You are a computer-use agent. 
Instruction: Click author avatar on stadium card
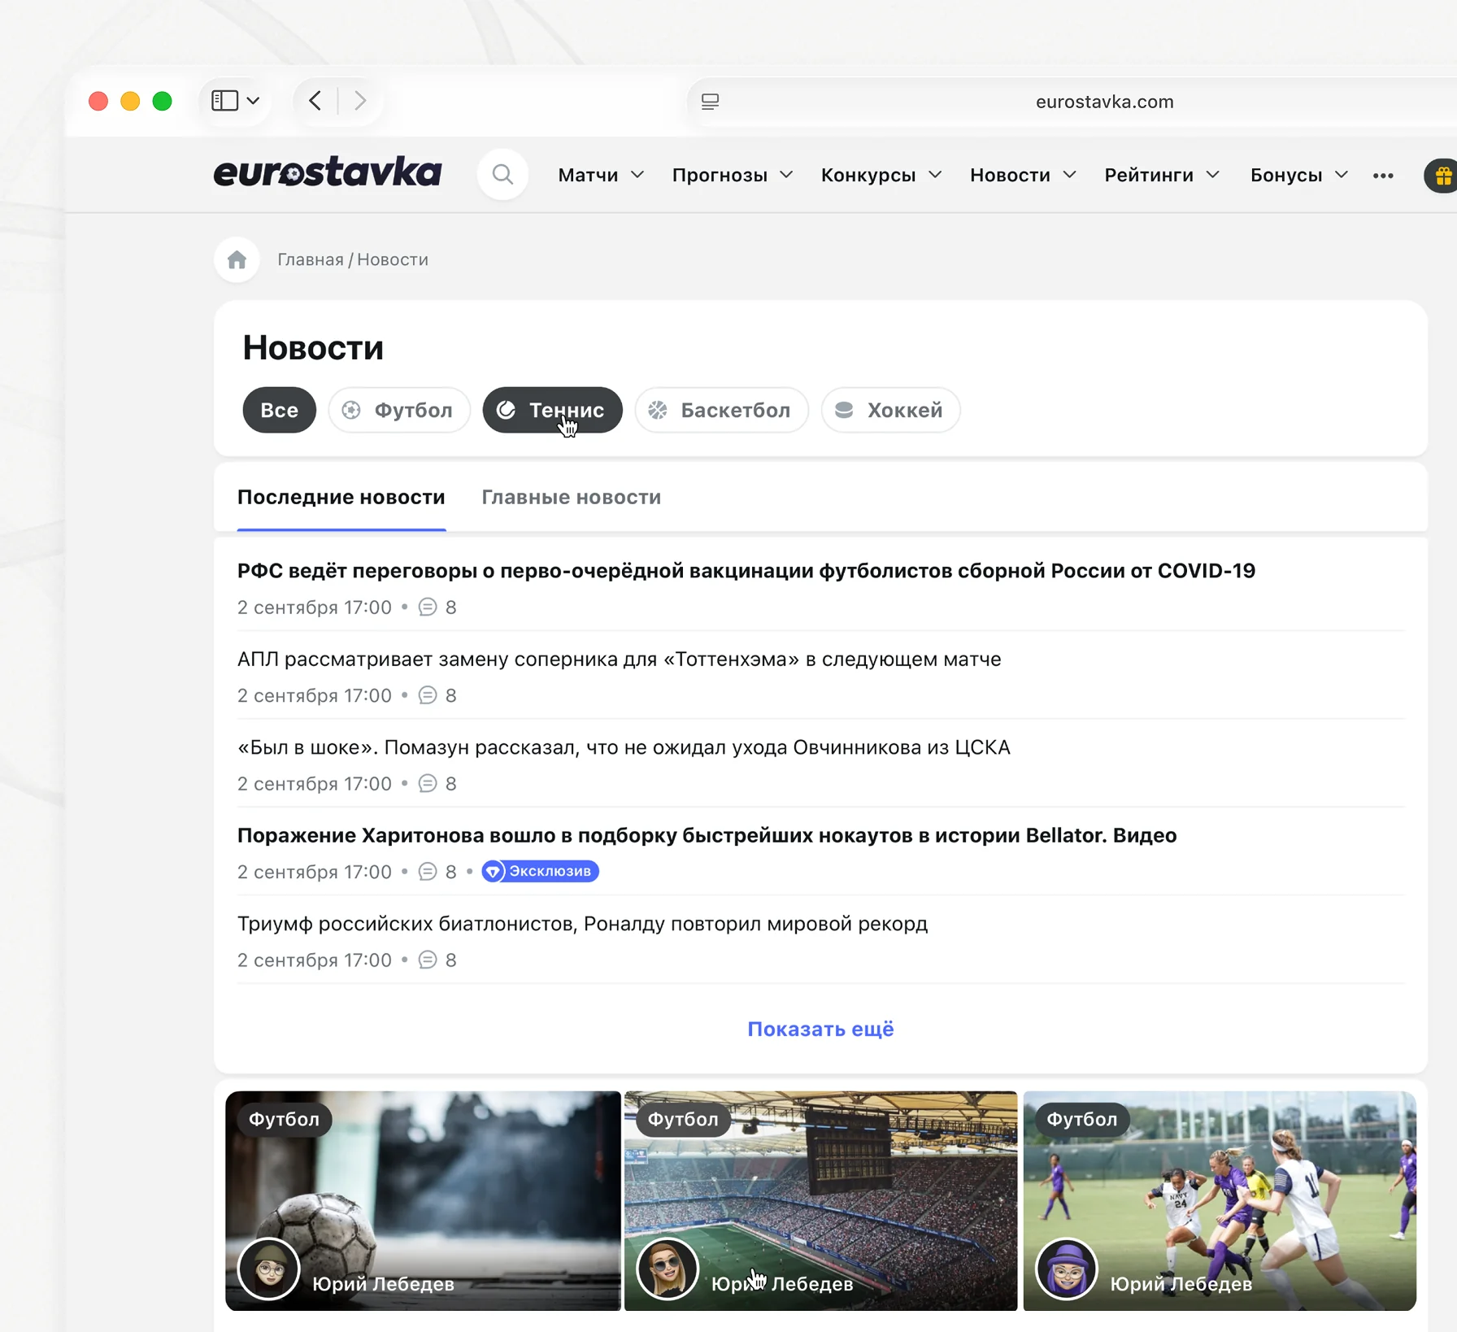coord(668,1269)
